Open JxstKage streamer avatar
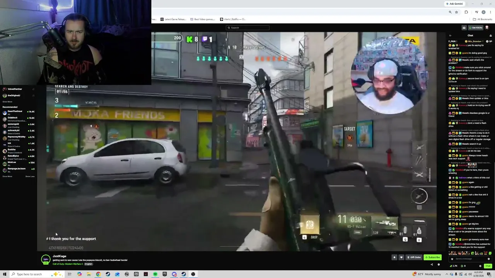 pos(46,259)
